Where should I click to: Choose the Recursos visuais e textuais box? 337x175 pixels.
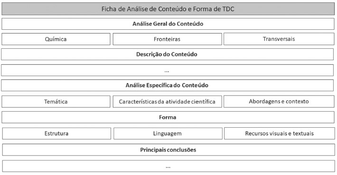click(x=280, y=133)
